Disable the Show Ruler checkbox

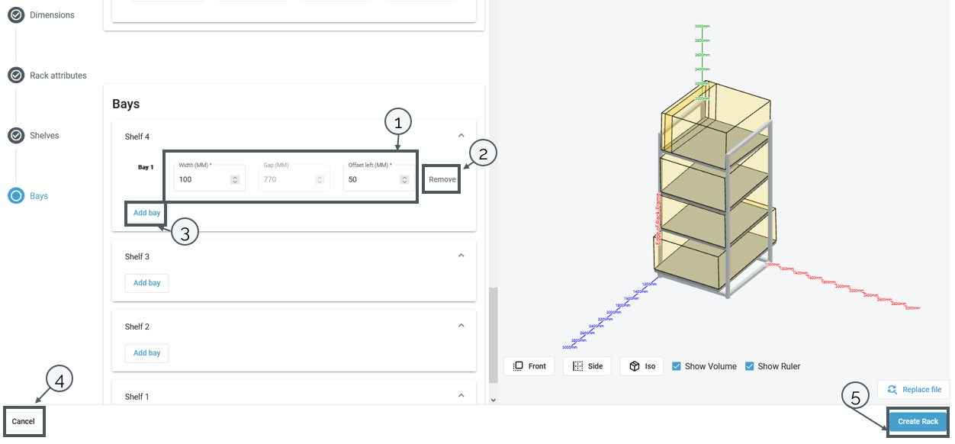[x=749, y=366]
